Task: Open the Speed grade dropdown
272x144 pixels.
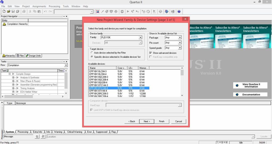Action: [180, 48]
